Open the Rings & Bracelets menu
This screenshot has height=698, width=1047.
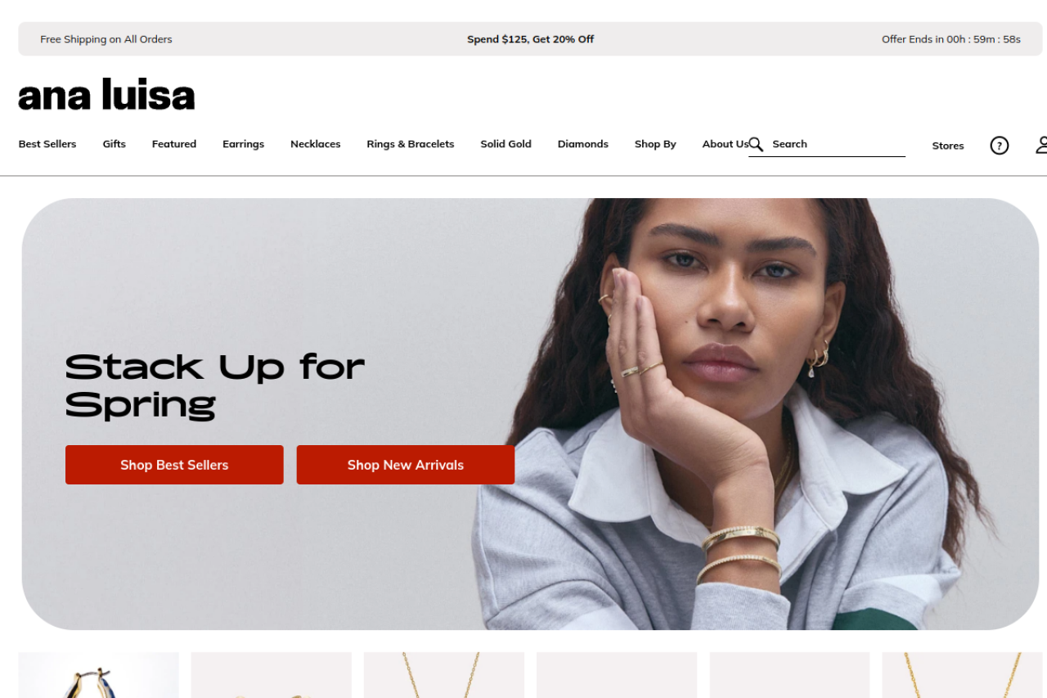(410, 144)
